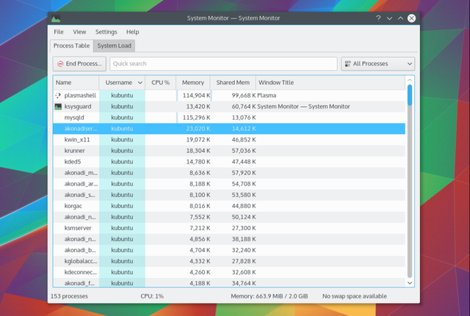Image resolution: width=470 pixels, height=316 pixels.
Task: Click the plasmashell process icon
Action: coord(59,95)
